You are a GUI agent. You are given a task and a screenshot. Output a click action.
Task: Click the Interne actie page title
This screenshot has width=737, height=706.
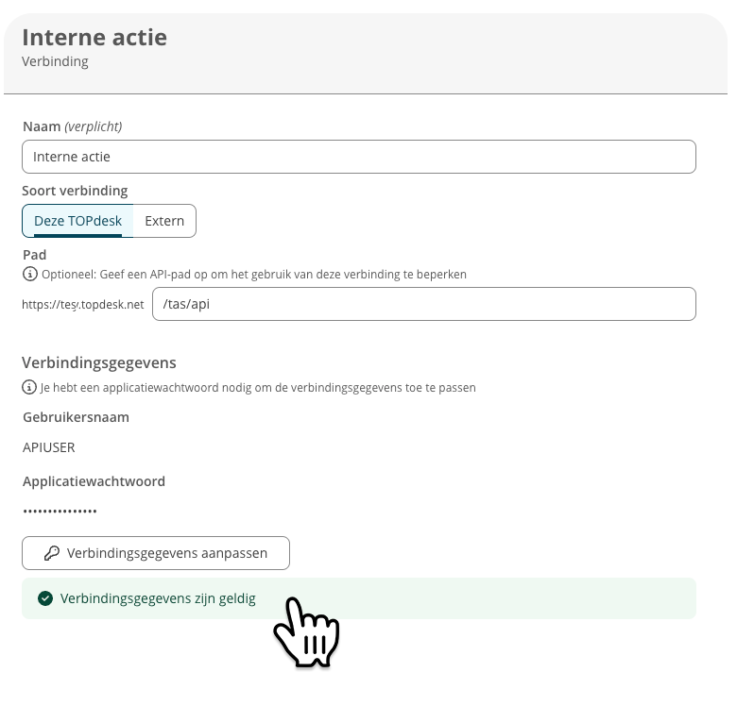pos(94,37)
